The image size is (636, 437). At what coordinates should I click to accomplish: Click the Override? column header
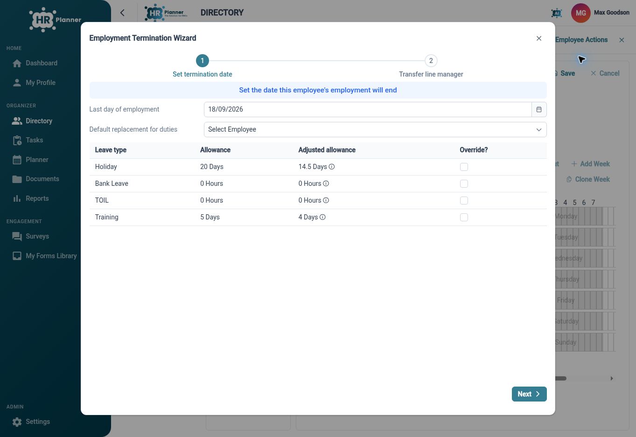point(474,150)
